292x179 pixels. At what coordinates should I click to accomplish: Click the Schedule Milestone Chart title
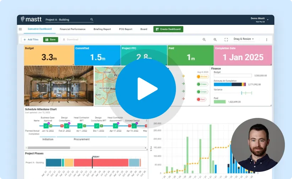[x=41, y=109]
